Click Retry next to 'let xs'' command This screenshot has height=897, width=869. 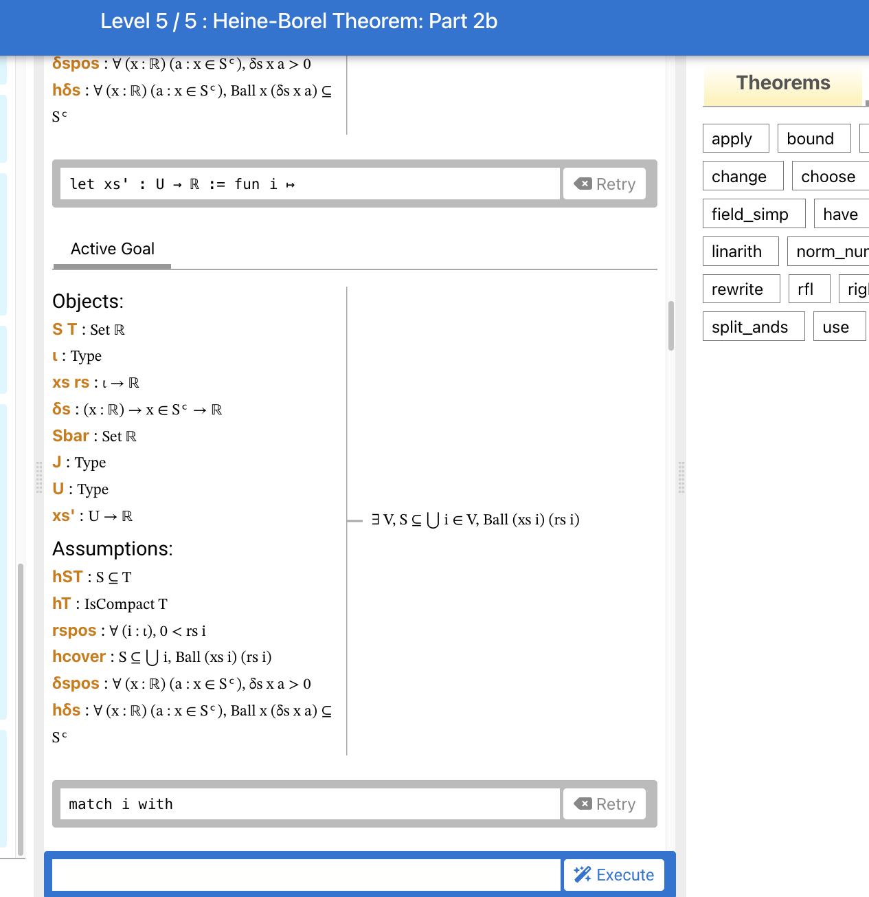tap(605, 184)
